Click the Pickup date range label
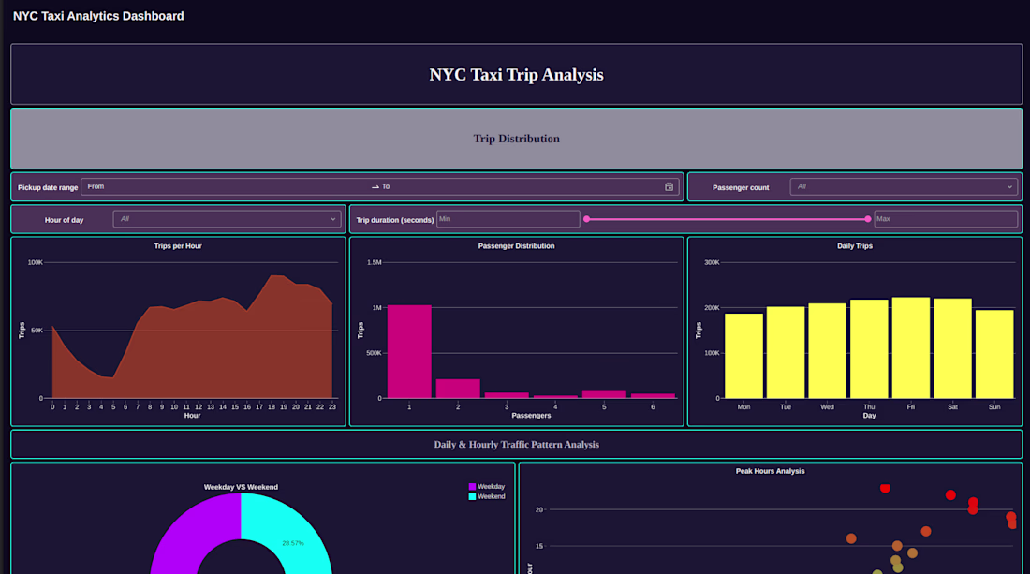1030x574 pixels. (x=48, y=188)
